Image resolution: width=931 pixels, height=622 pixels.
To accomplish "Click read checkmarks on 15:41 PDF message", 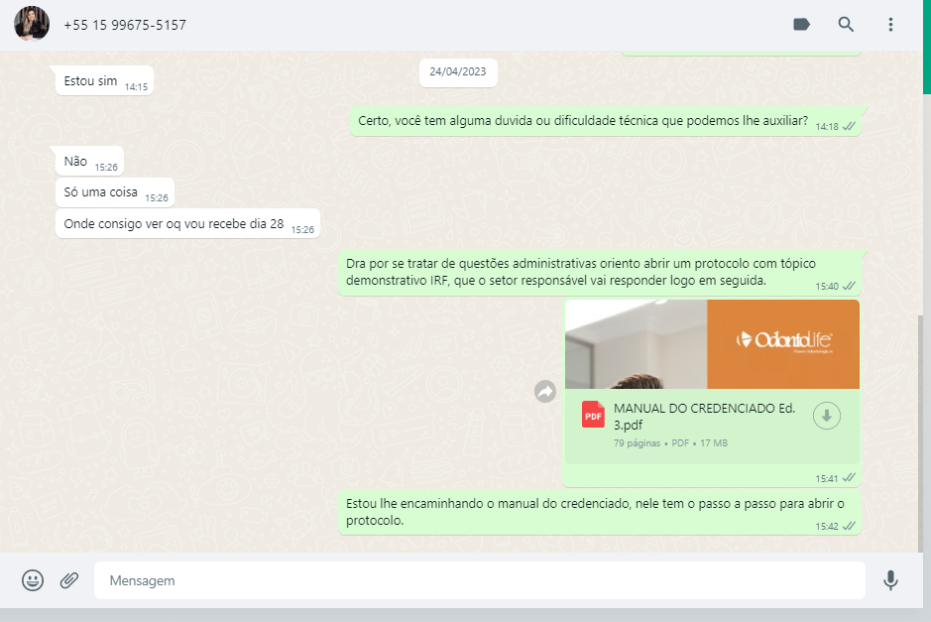I will click(x=849, y=477).
